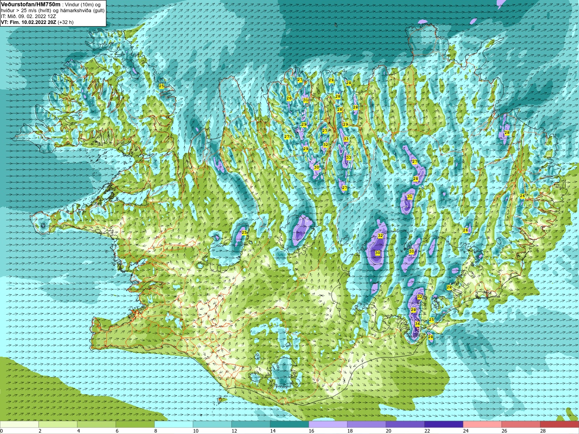Click the legend scale value 2
Screen dimensions: 579x434
(x=40, y=431)
